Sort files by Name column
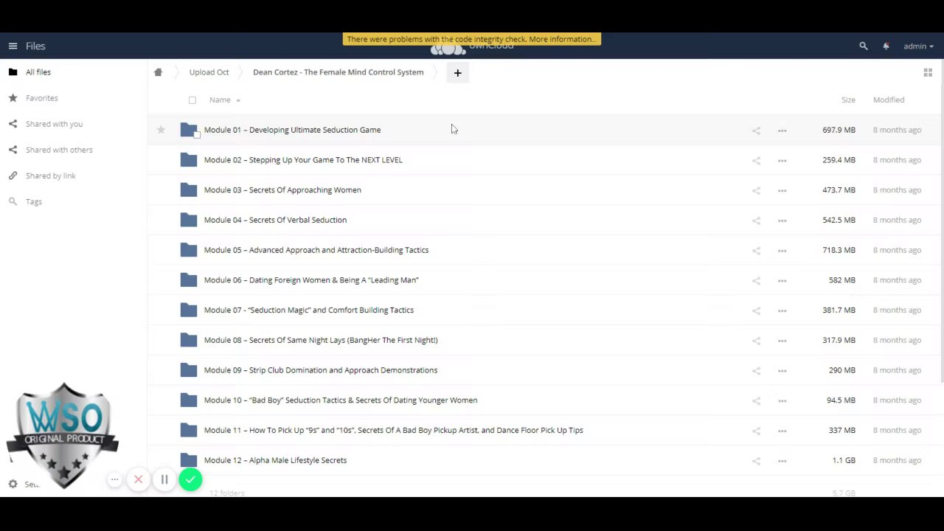This screenshot has height=531, width=944. [220, 100]
